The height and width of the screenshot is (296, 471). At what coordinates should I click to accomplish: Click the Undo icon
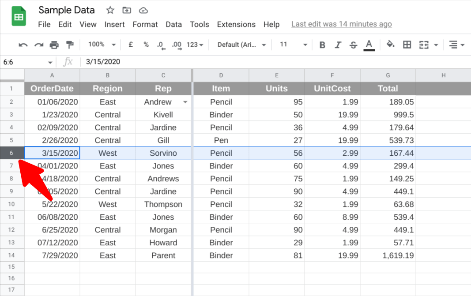click(23, 45)
